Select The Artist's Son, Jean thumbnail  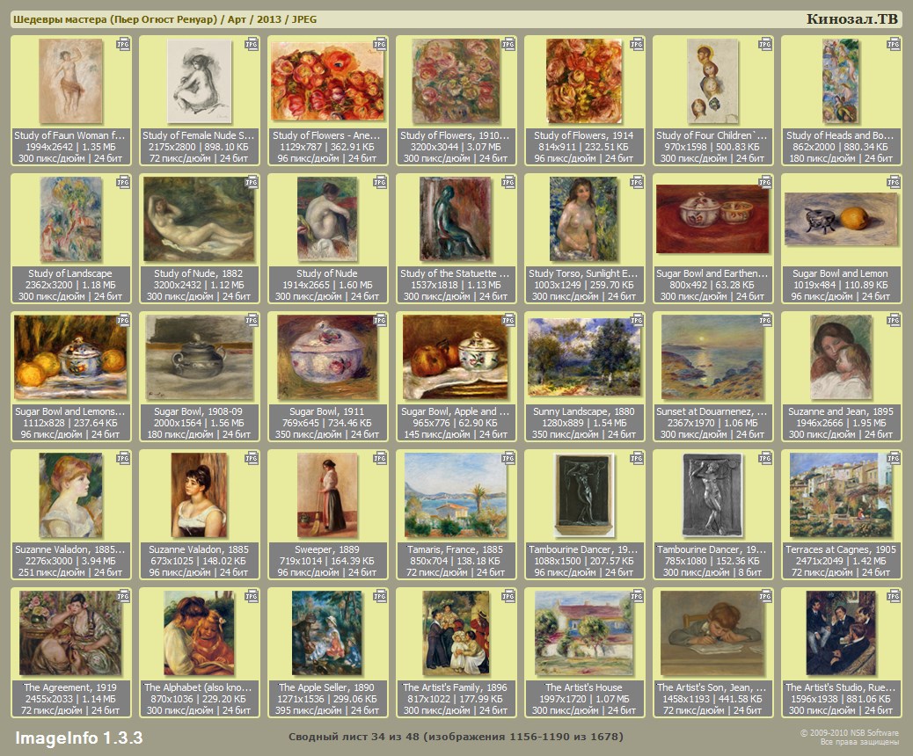click(x=712, y=633)
